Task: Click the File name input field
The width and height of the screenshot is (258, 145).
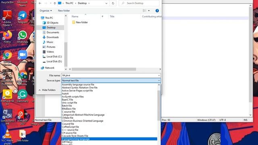Action: pyautogui.click(x=109, y=75)
